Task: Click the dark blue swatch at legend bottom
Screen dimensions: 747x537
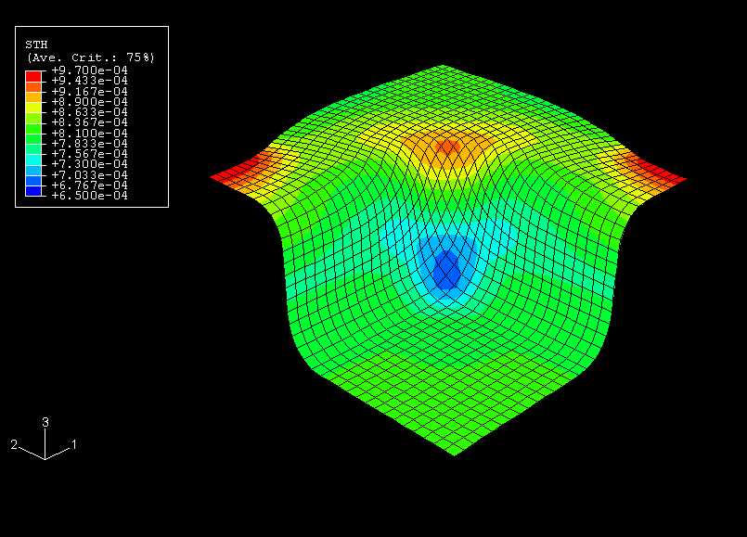Action: [33, 191]
